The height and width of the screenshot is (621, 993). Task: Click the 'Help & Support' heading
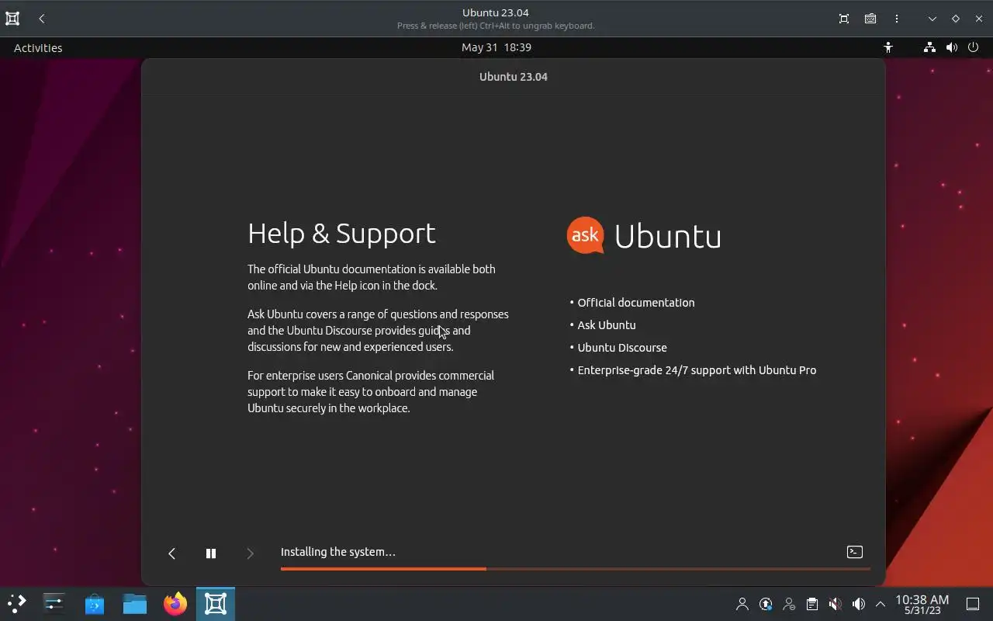tap(341, 233)
